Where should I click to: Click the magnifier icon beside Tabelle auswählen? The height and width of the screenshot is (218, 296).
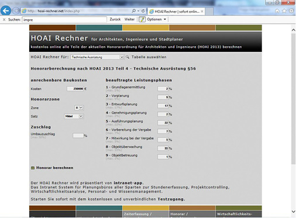[128, 57]
